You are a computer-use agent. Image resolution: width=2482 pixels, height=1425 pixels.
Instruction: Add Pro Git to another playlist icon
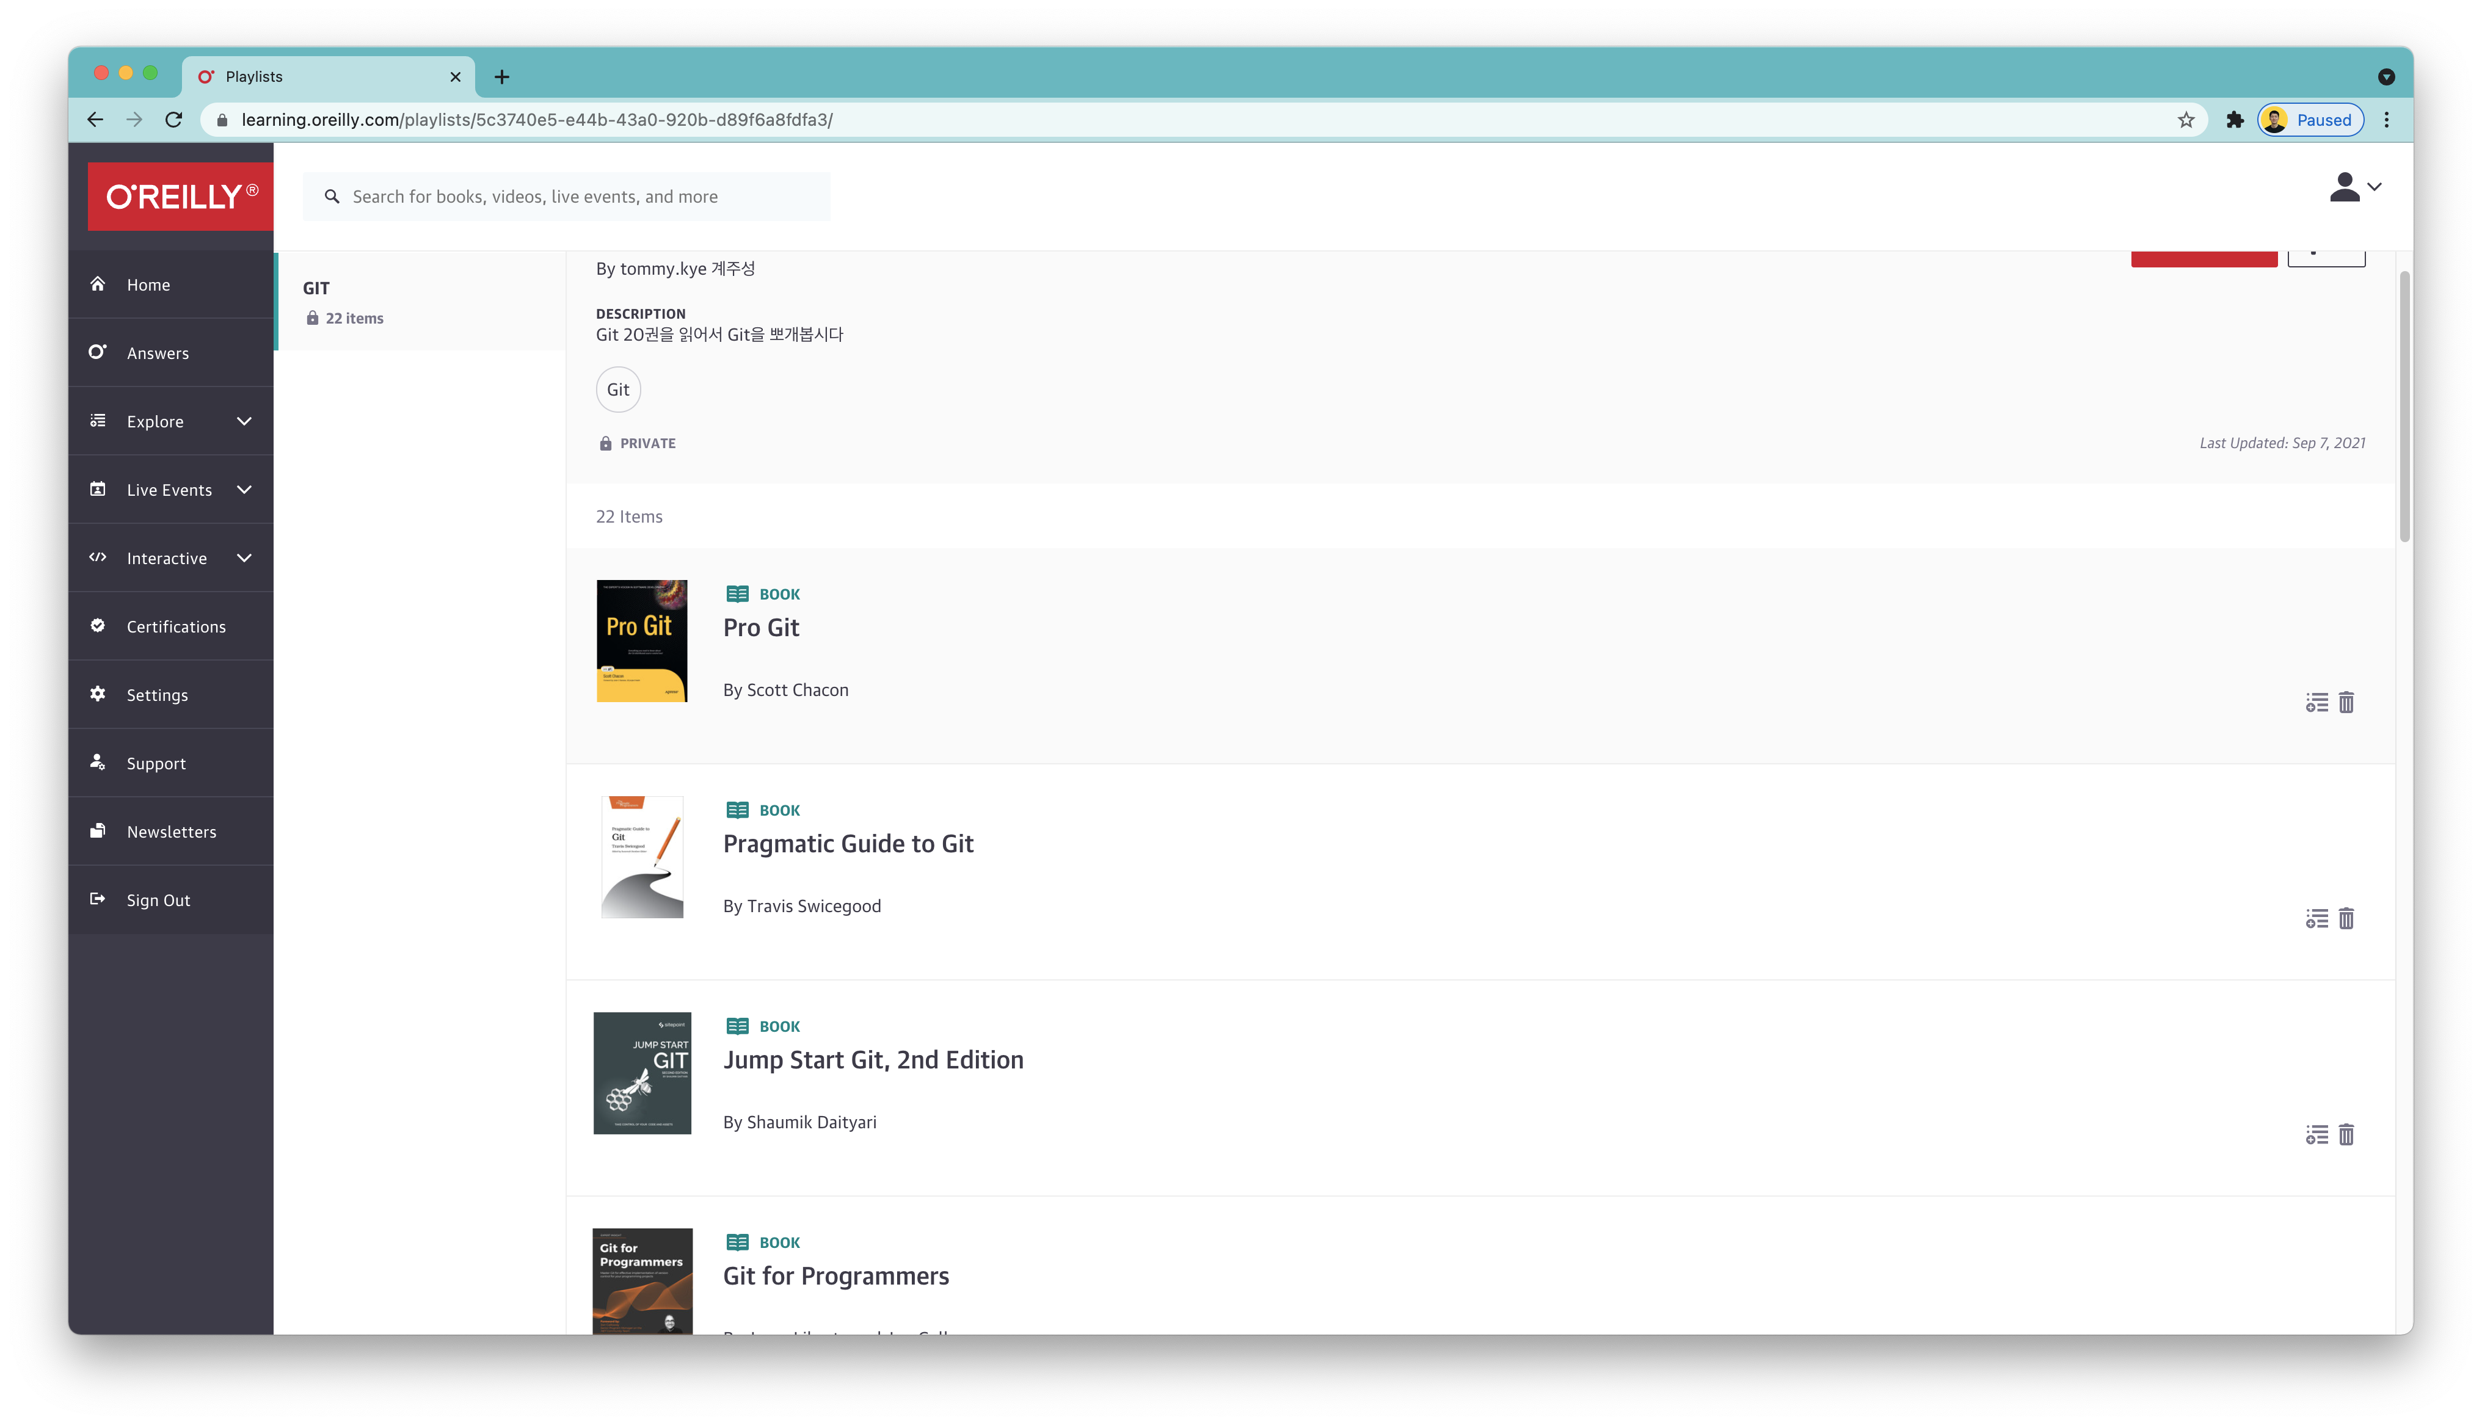tap(2316, 703)
